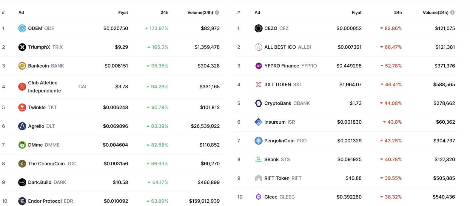Click the CEZO black circular logo
Viewport: 470px width, 206px height.
[x=258, y=29]
